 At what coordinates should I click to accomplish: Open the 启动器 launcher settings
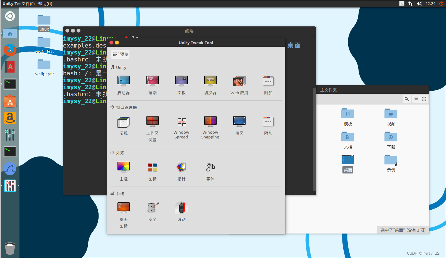(123, 85)
